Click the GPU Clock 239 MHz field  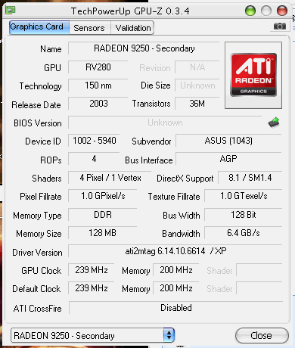pyautogui.click(x=92, y=270)
